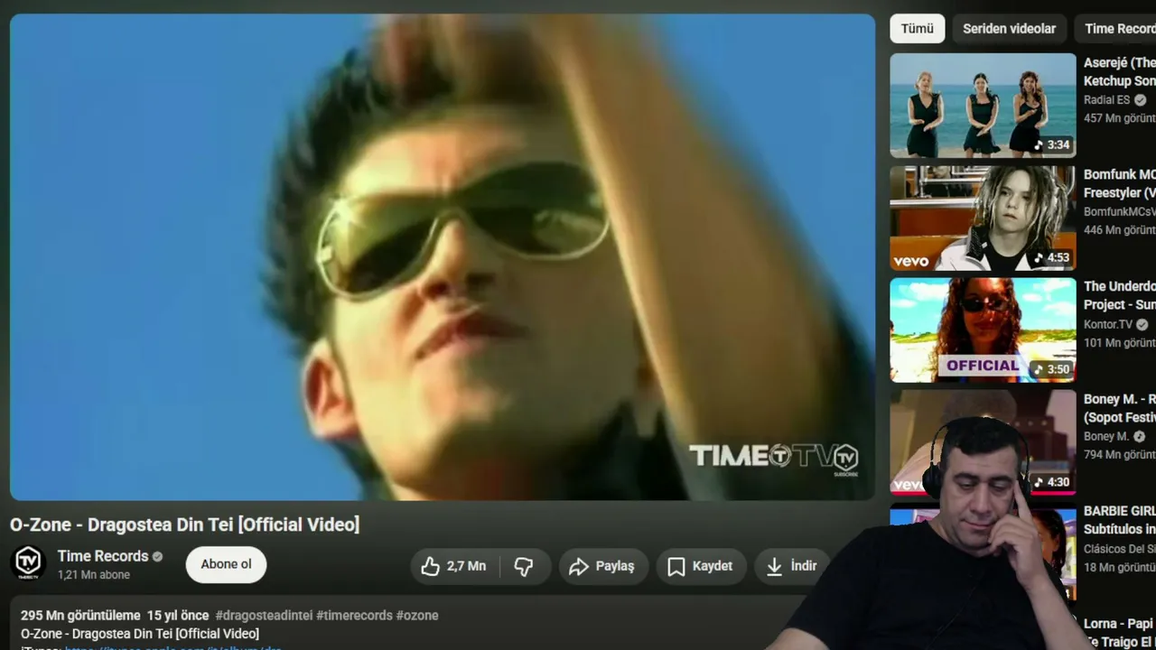Viewport: 1156px width, 650px height.
Task: Visit the Kontor.TV channel
Action: (1108, 324)
